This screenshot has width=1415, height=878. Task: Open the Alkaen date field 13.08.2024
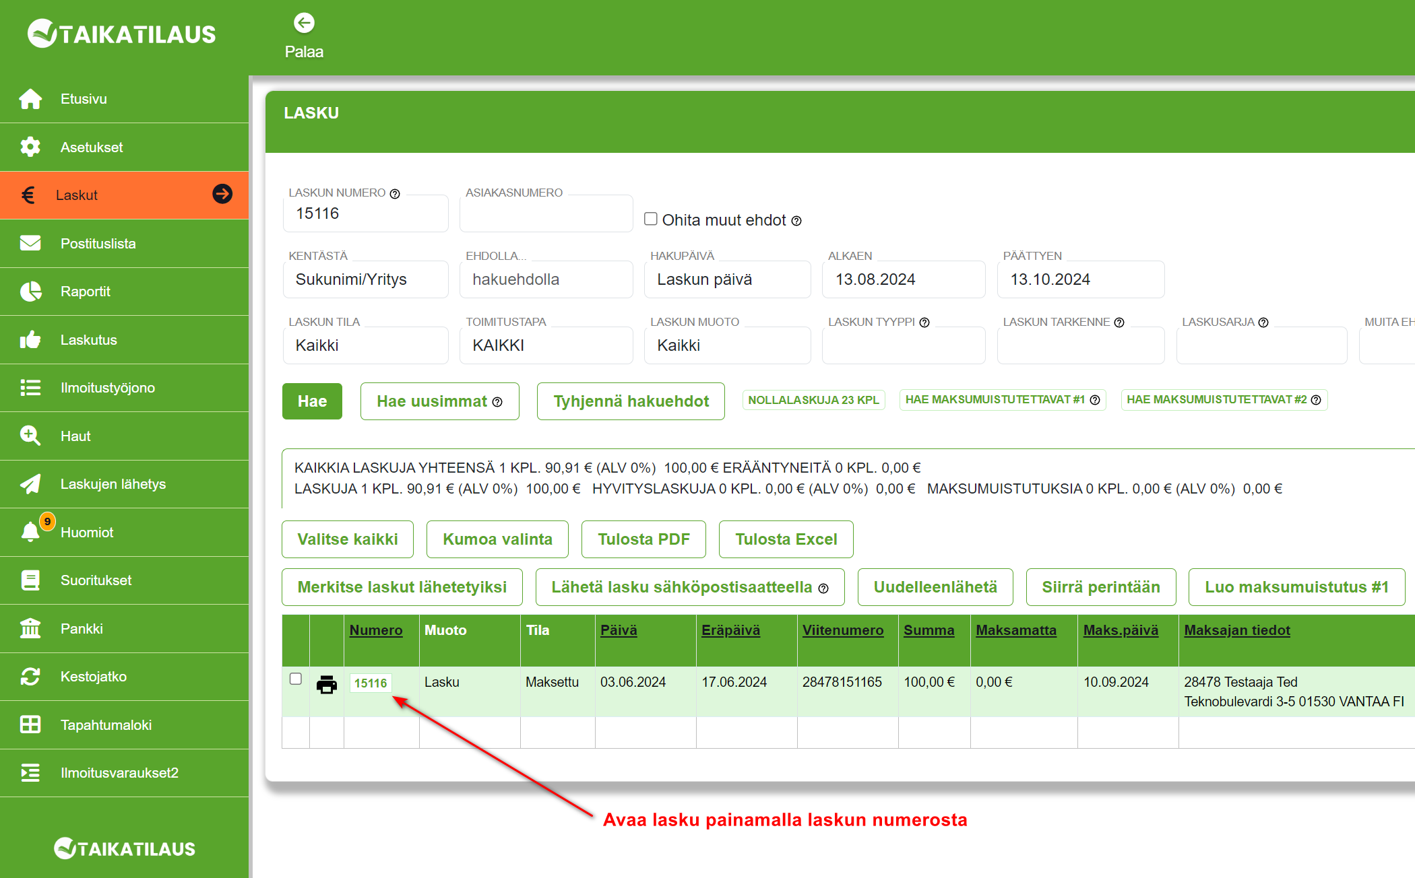(x=904, y=279)
